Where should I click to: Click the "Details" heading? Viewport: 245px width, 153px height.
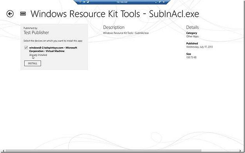tap(192, 27)
